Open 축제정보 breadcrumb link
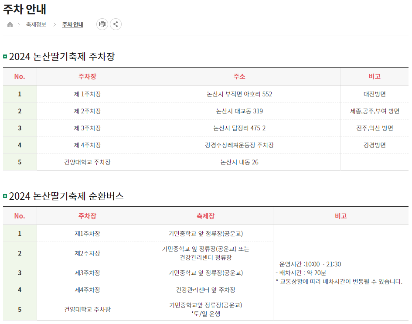 click(x=36, y=24)
